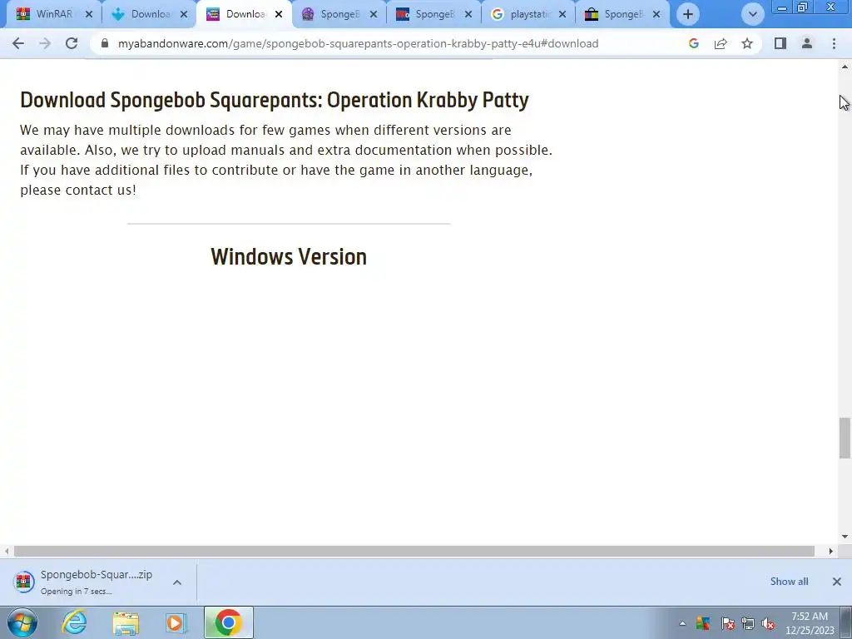Reload the current page
The width and height of the screenshot is (852, 639).
pos(72,43)
